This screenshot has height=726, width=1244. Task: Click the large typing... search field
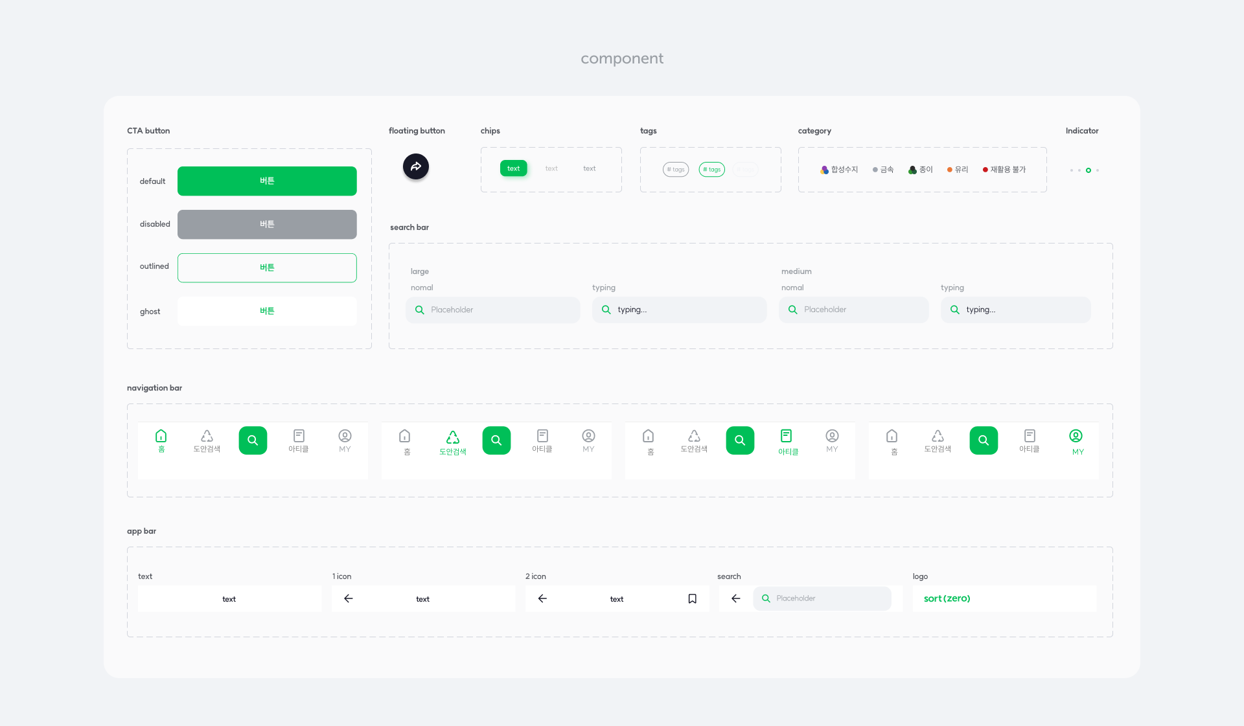(x=680, y=310)
